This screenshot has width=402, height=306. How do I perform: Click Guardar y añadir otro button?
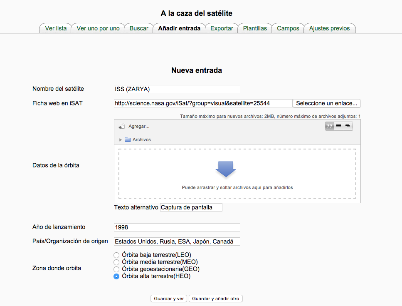coord(216,299)
